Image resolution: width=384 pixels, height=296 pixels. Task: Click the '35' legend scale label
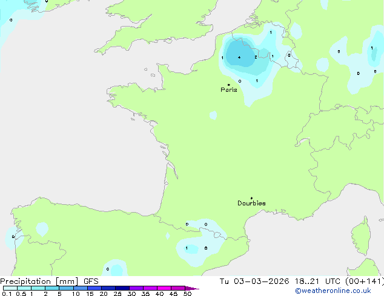[x=146, y=294]
